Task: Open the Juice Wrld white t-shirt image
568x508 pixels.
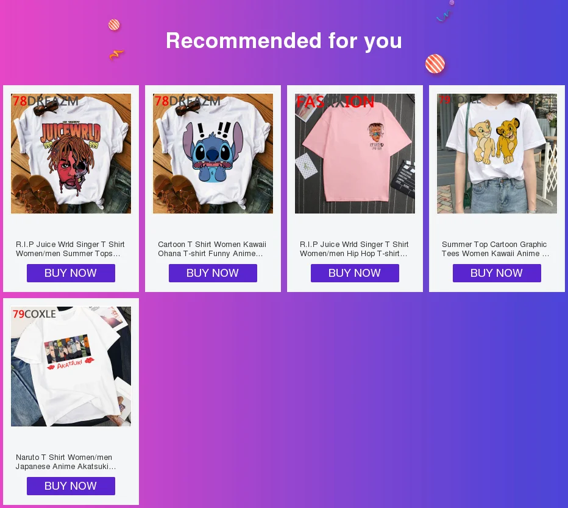Action: tap(71, 153)
